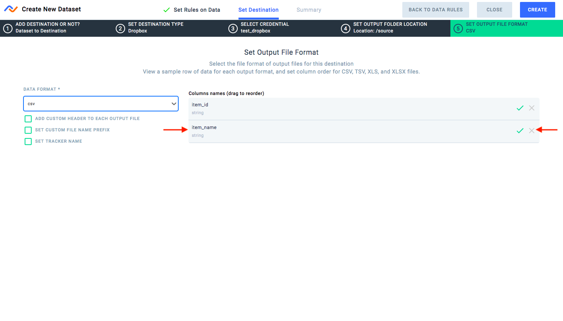Click the Set Output File Format heading
This screenshot has height=321, width=563.
pos(281,52)
